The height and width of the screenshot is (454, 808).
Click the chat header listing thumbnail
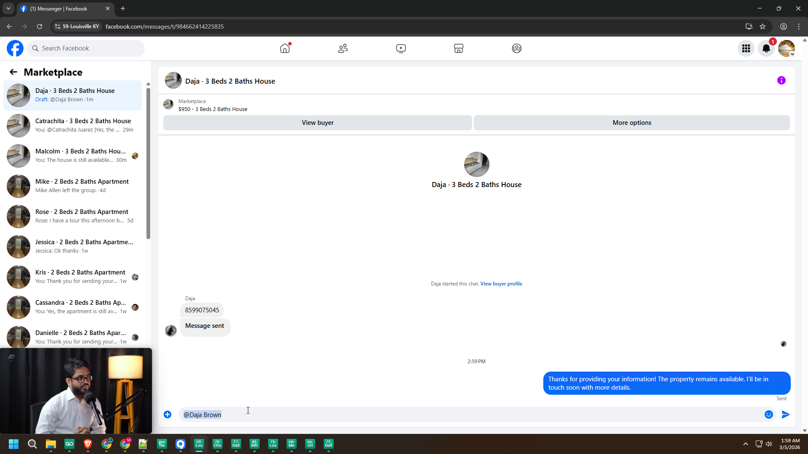click(173, 81)
